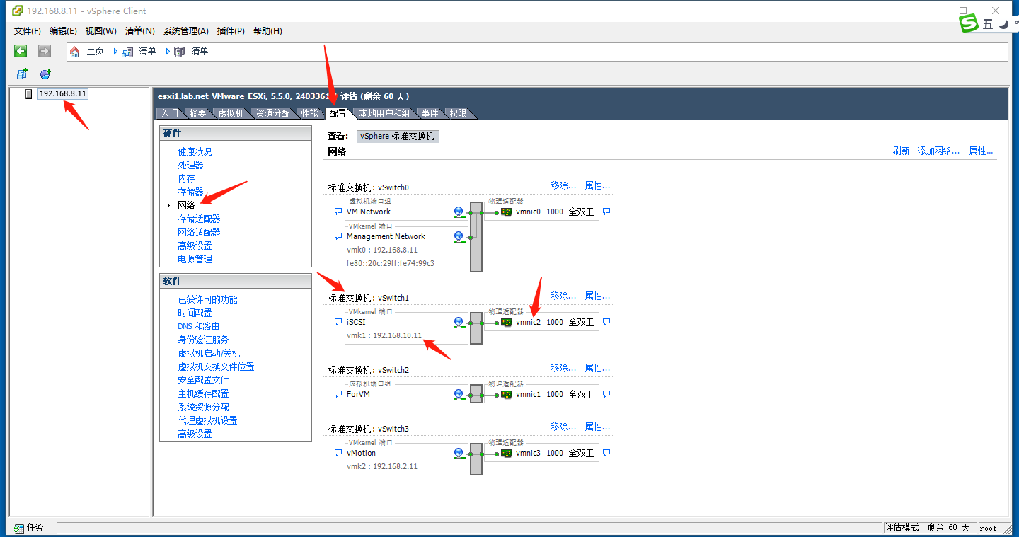1019x537 pixels.
Task: Open the 编辑(E) menu
Action: [x=63, y=31]
